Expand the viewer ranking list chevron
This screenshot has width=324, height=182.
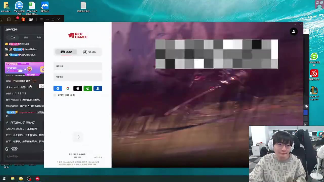(32, 59)
